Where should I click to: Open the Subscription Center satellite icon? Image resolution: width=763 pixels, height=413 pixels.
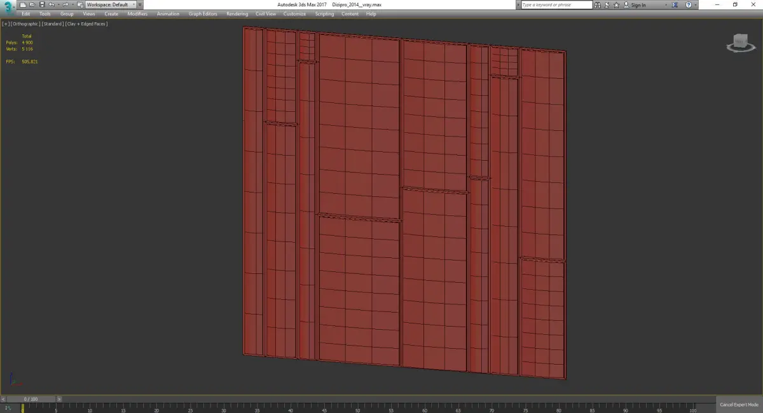(x=607, y=4)
